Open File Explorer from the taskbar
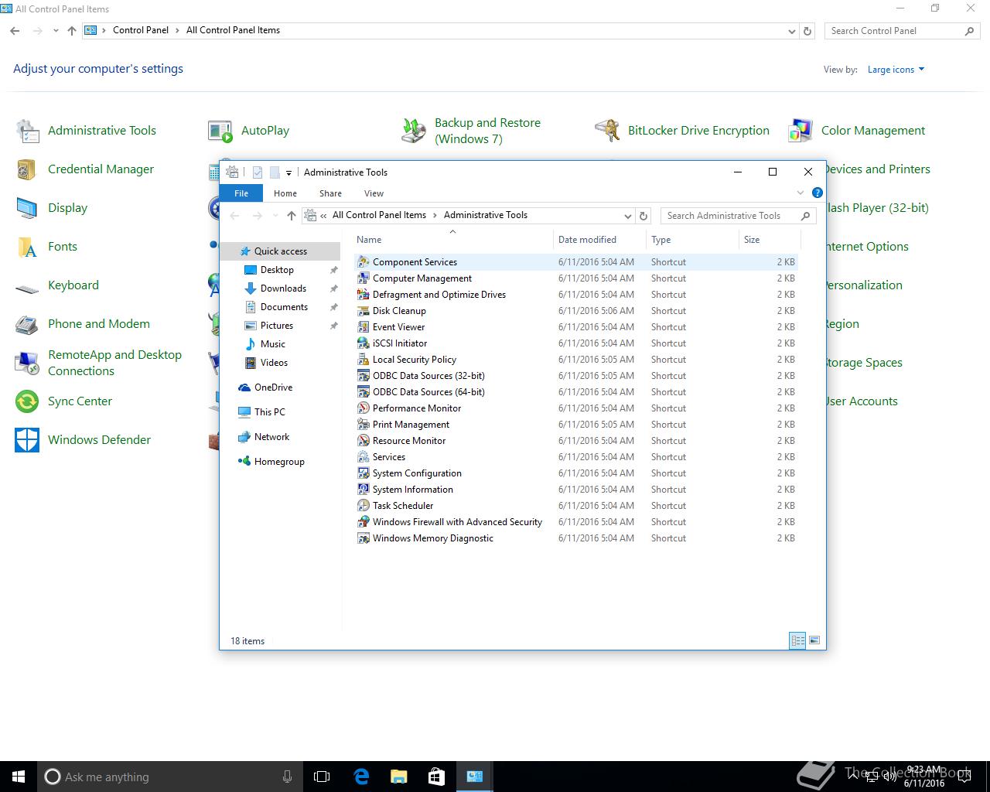 (398, 777)
